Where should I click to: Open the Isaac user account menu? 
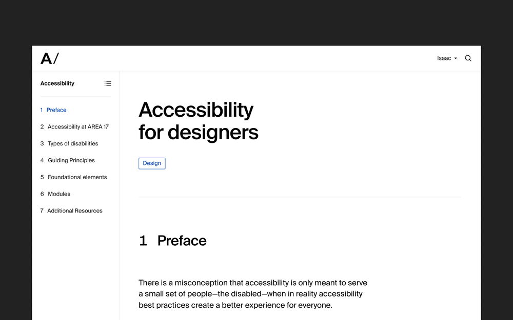pyautogui.click(x=444, y=58)
